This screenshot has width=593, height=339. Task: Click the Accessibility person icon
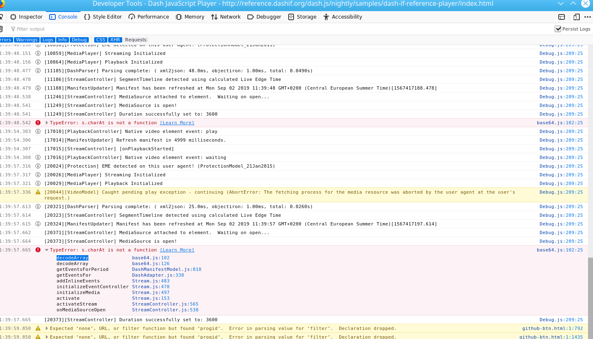click(326, 17)
